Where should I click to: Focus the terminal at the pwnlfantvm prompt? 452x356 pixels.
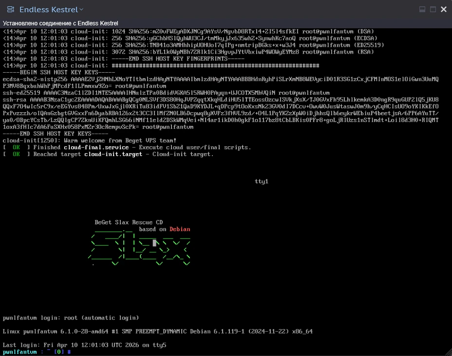click(x=37, y=352)
